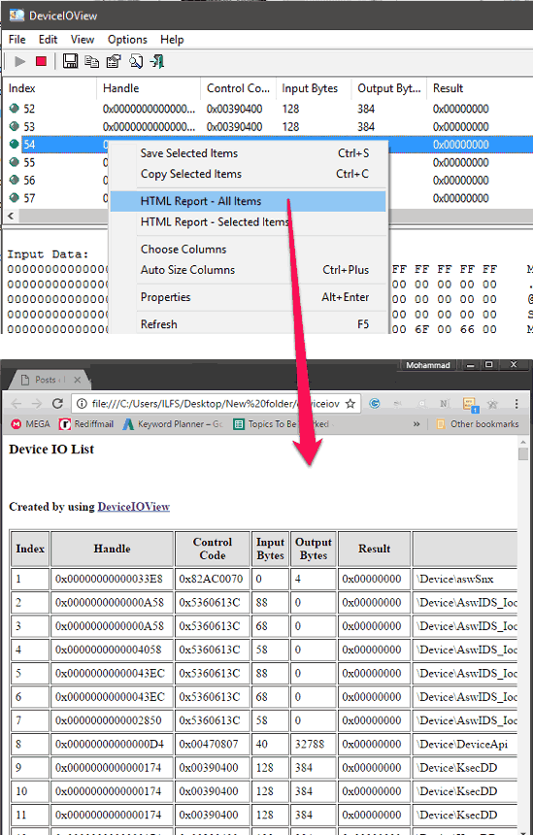
Task: Click the browser Forward arrow
Action: (37, 404)
